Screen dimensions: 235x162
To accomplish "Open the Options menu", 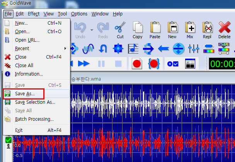I will (x=79, y=14).
